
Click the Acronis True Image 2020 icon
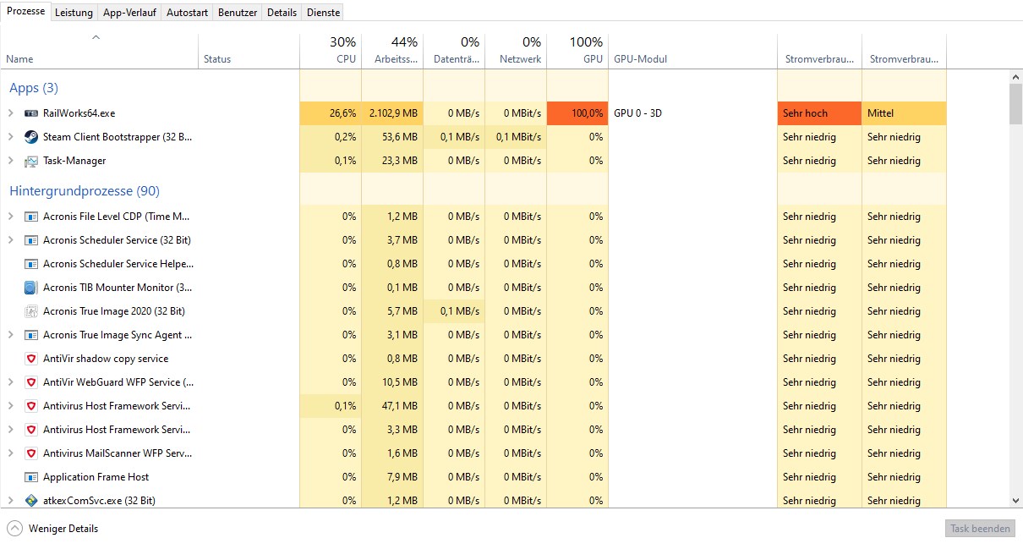click(31, 311)
